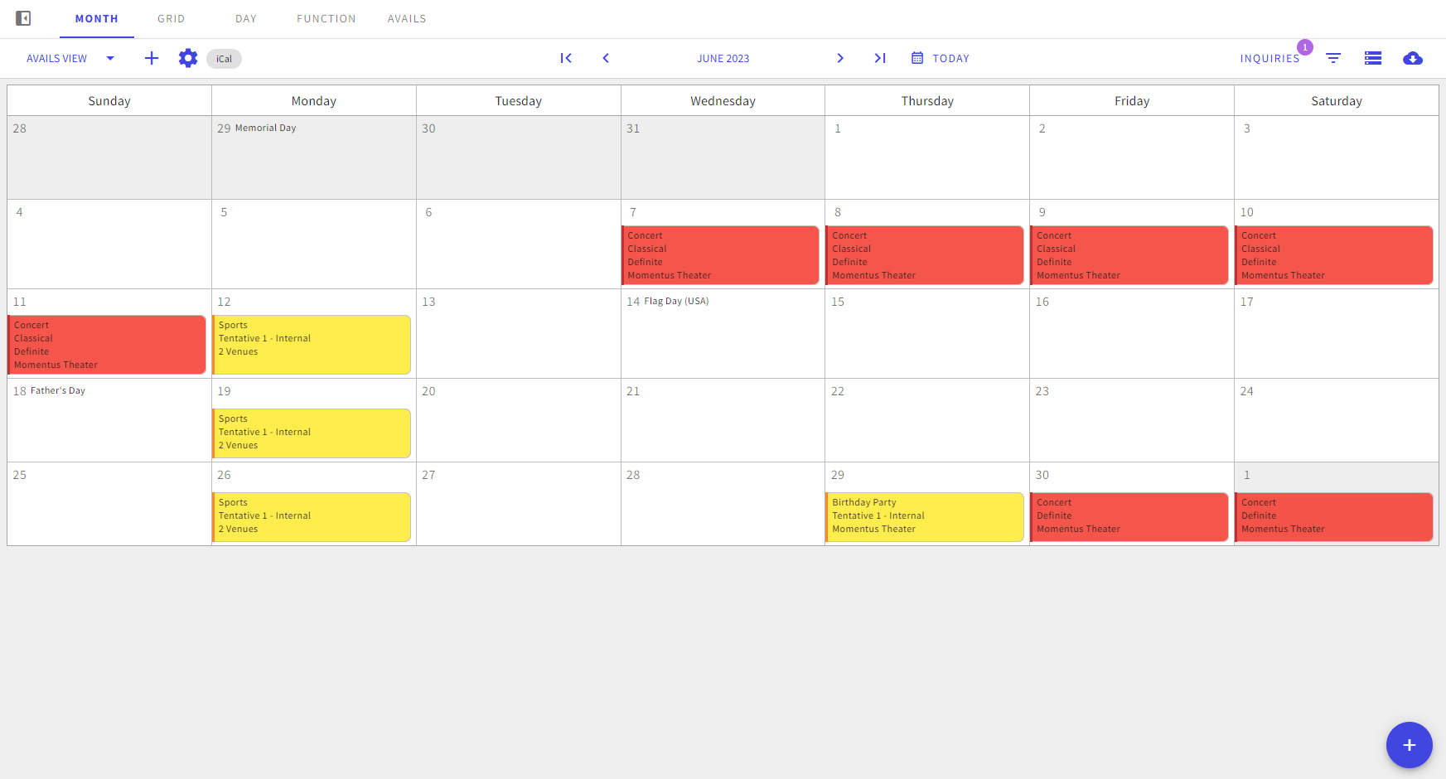The image size is (1446, 779).
Task: Open the Concert event on June 7
Action: 721,255
